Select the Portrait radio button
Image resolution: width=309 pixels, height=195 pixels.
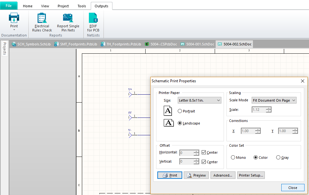coord(180,111)
